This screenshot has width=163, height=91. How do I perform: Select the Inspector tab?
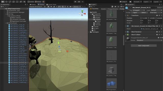[130, 5]
